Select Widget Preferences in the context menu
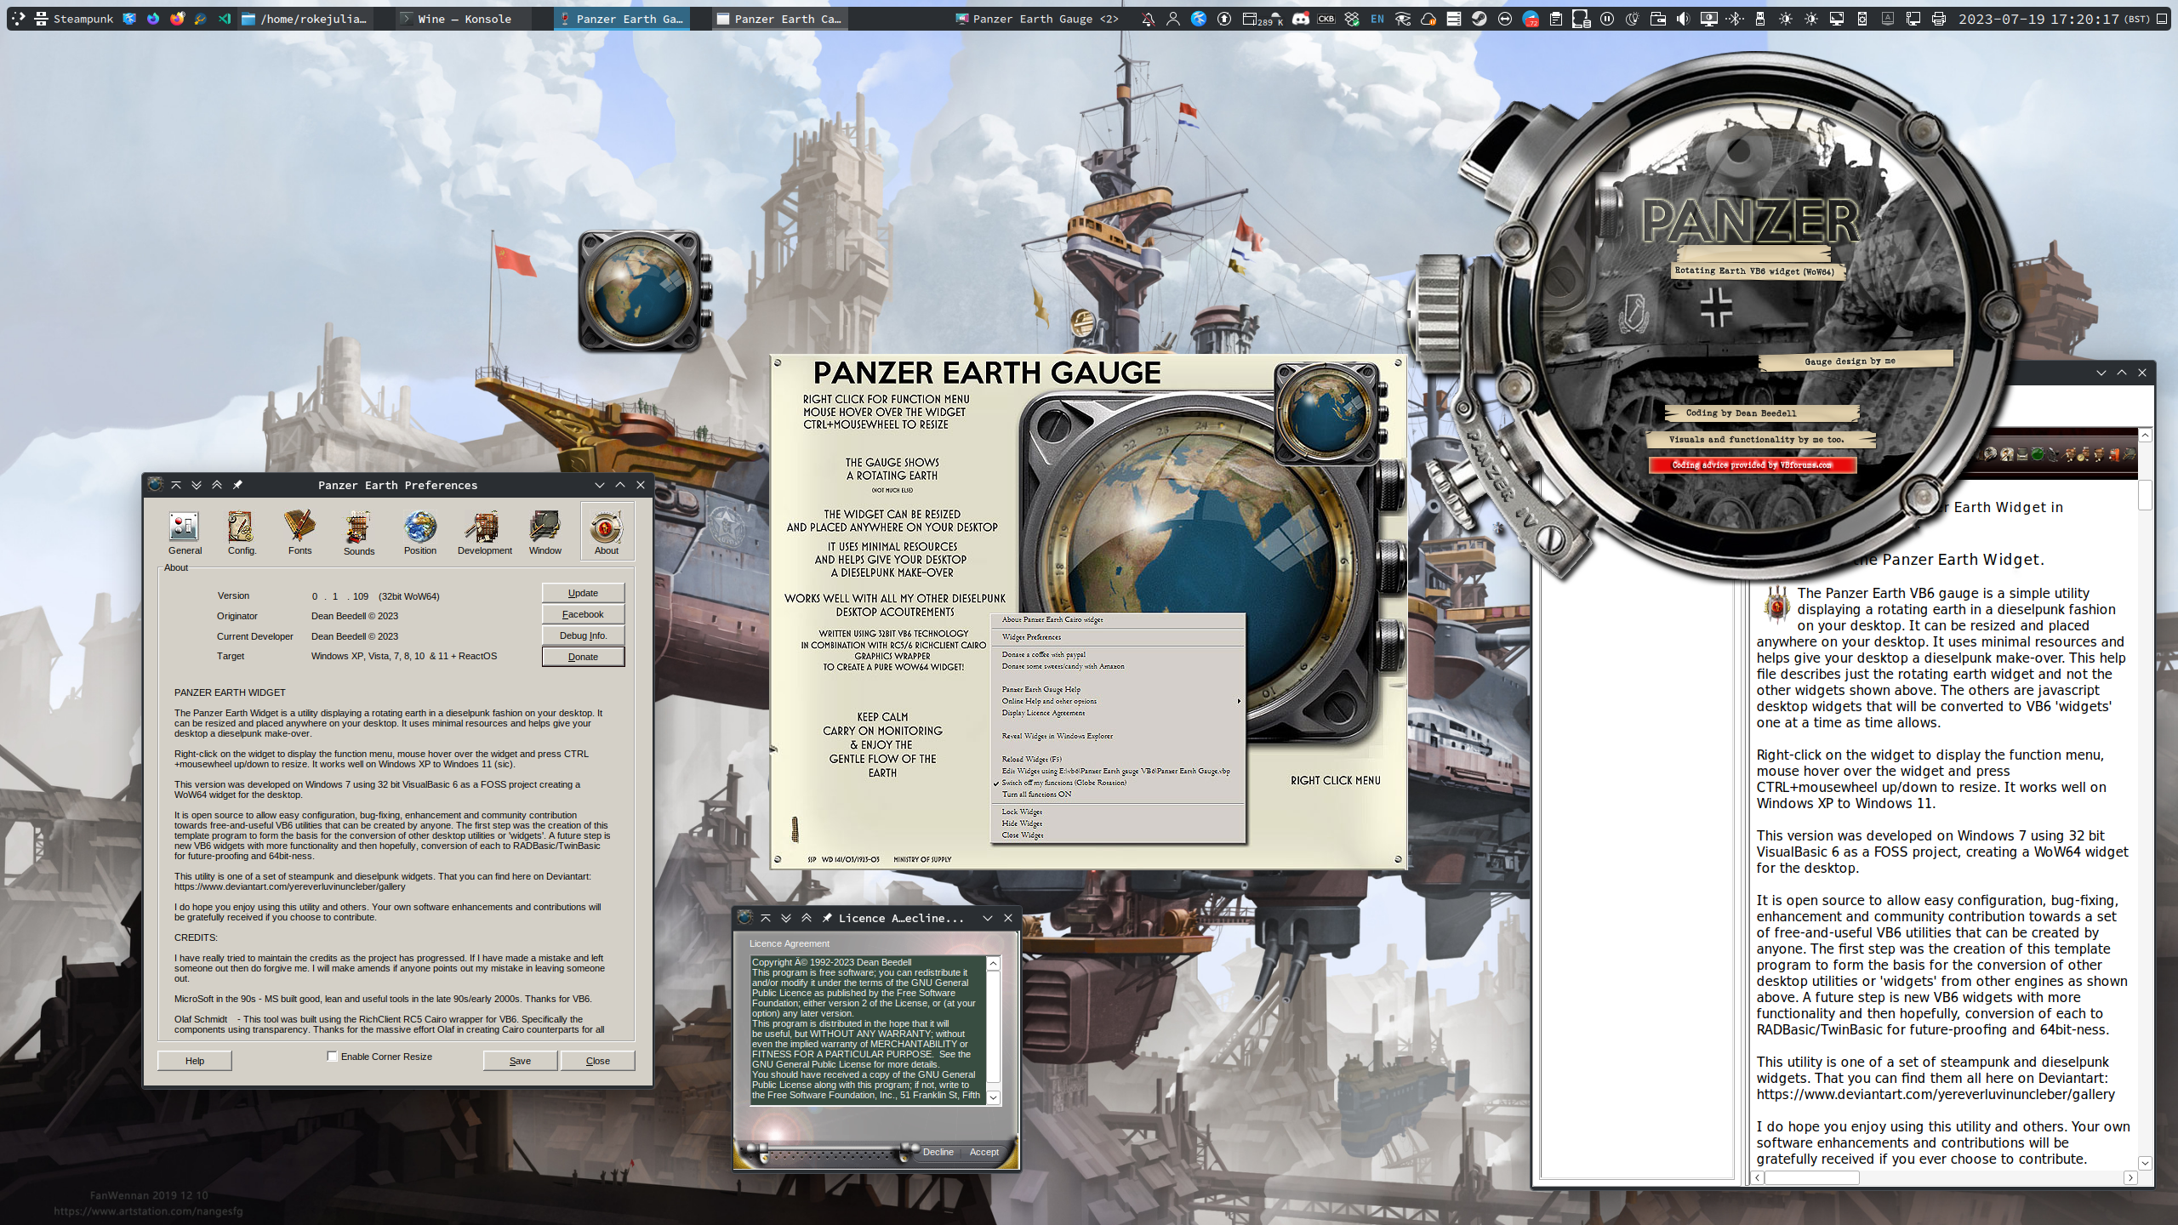 point(1031,637)
